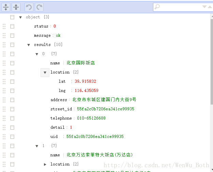Click the expand all fields icon

[x=6, y=7]
